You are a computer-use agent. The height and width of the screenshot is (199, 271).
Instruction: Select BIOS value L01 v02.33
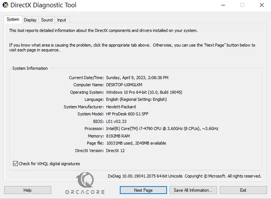coord(116,121)
